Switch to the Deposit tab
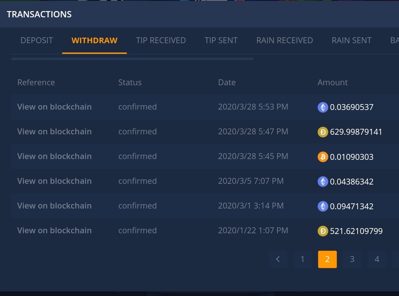The image size is (399, 296). coord(37,40)
